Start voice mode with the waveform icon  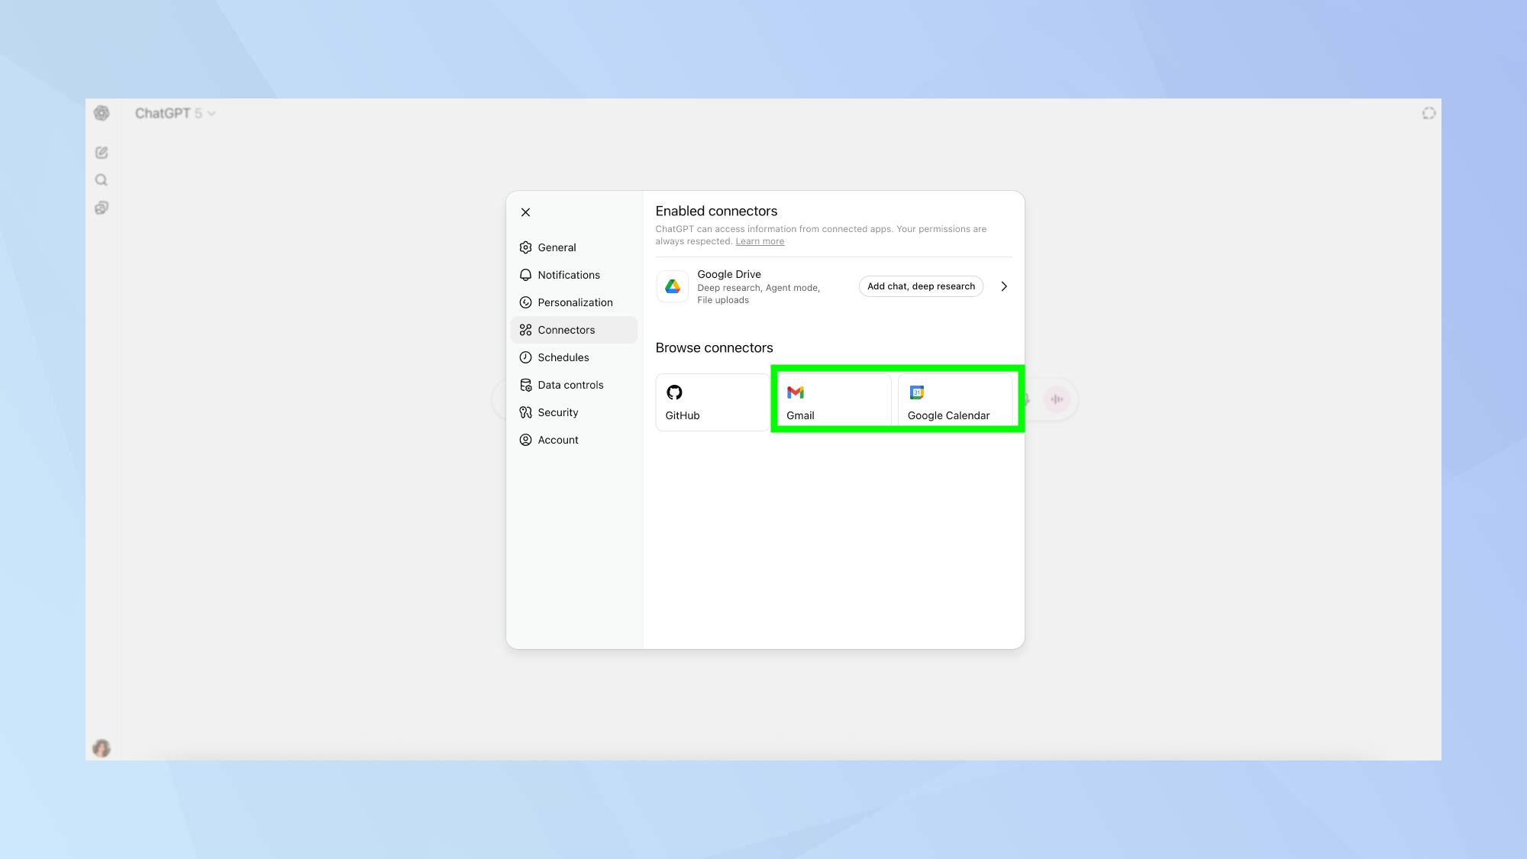[1057, 399]
